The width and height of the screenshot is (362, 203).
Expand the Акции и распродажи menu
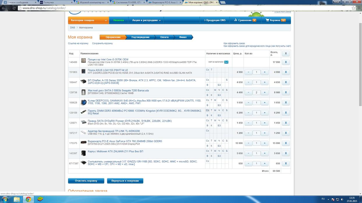[146, 20]
